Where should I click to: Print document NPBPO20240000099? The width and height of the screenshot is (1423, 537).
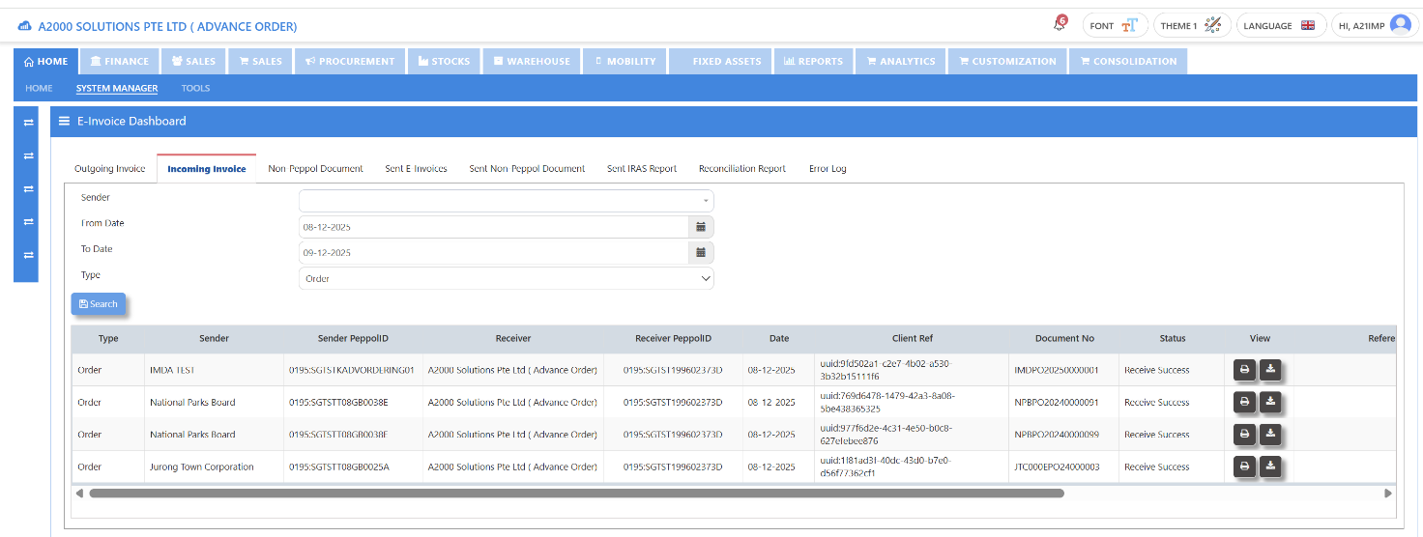click(1245, 435)
